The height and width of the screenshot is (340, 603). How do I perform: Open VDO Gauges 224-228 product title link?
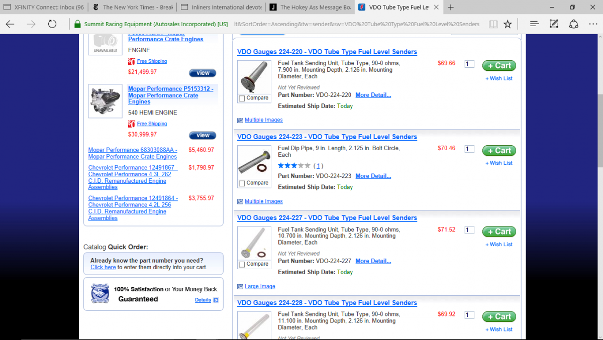coord(327,303)
